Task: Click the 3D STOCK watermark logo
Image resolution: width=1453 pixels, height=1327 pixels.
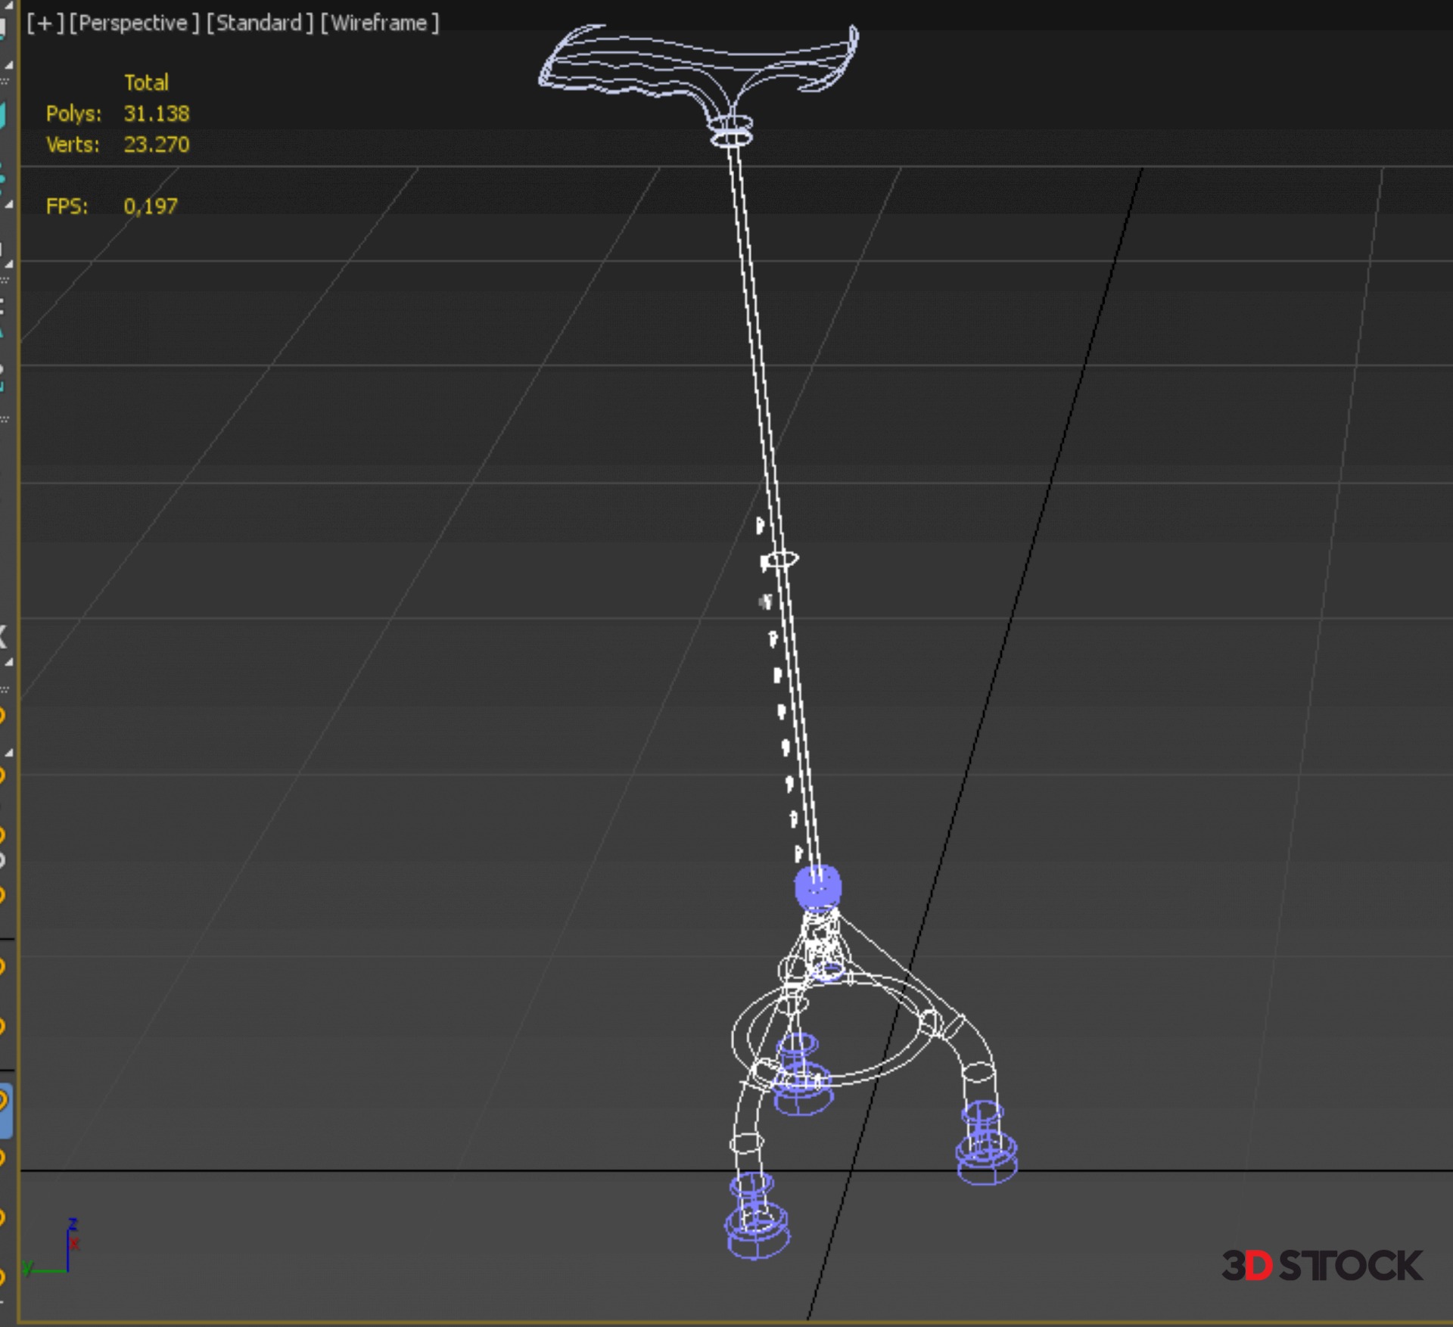Action: [x=1322, y=1266]
